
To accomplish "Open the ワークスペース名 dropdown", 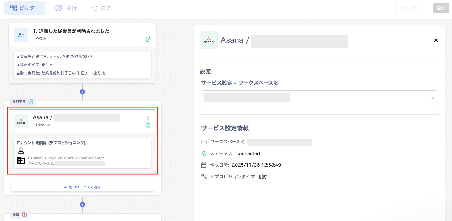I will (x=319, y=98).
